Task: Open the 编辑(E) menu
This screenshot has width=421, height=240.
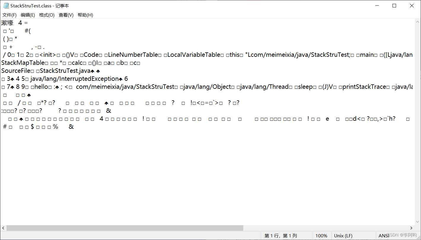Action: point(28,15)
